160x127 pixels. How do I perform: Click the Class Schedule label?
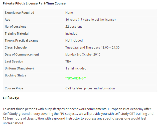coord(16,48)
